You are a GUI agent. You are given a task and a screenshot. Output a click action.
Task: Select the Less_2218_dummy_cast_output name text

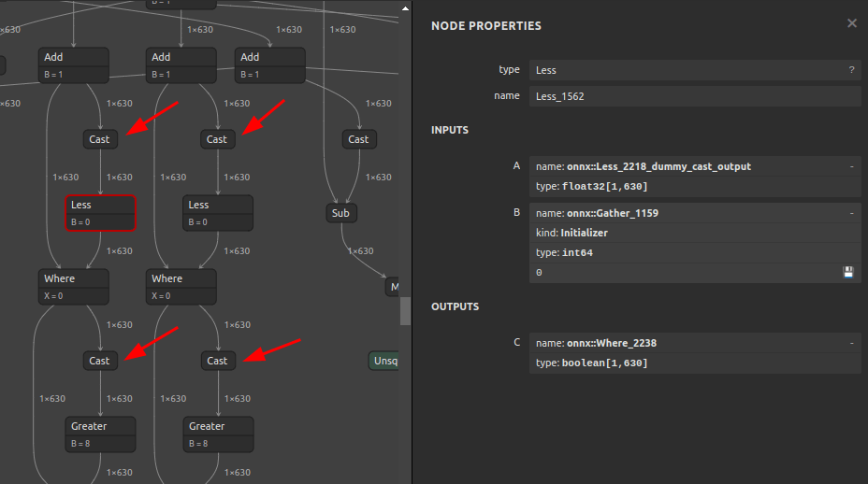click(658, 166)
